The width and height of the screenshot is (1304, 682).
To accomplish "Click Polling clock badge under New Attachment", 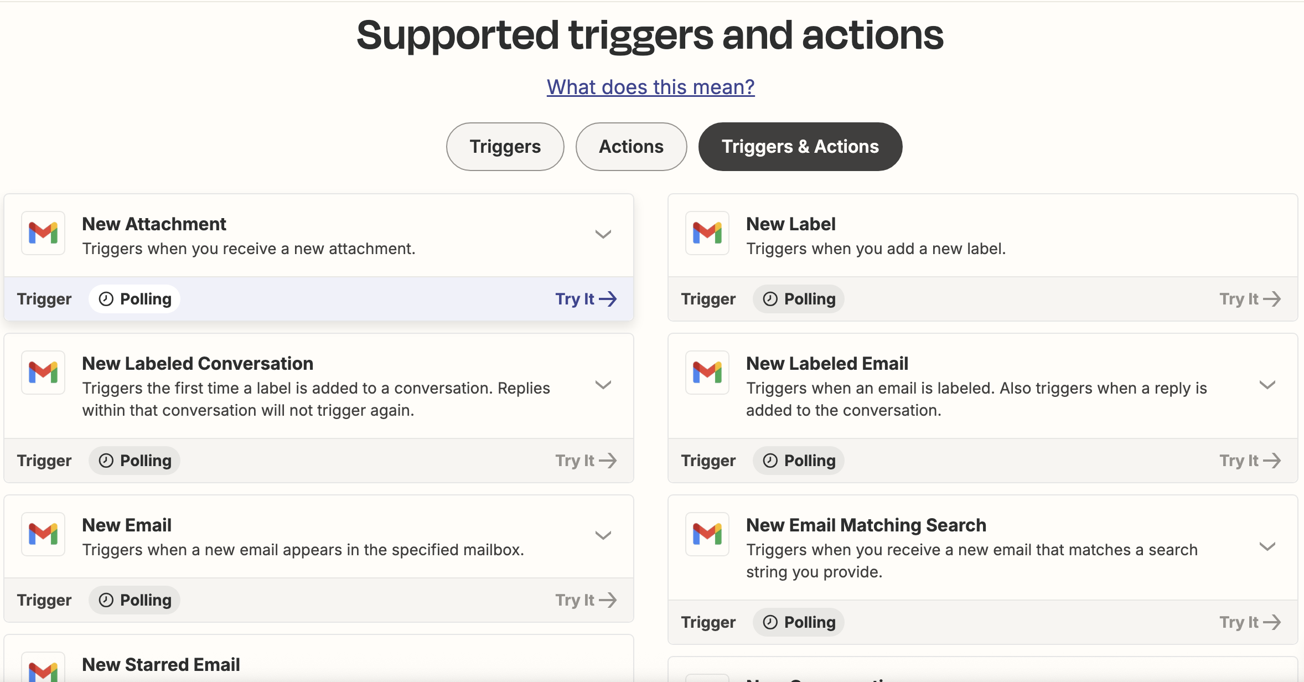I will pyautogui.click(x=135, y=299).
